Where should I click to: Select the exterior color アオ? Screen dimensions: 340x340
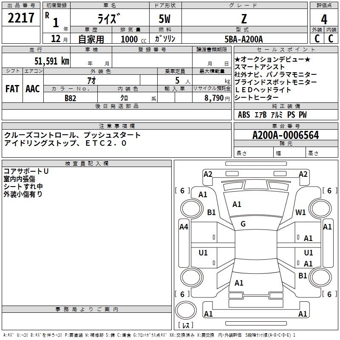coord(91,80)
